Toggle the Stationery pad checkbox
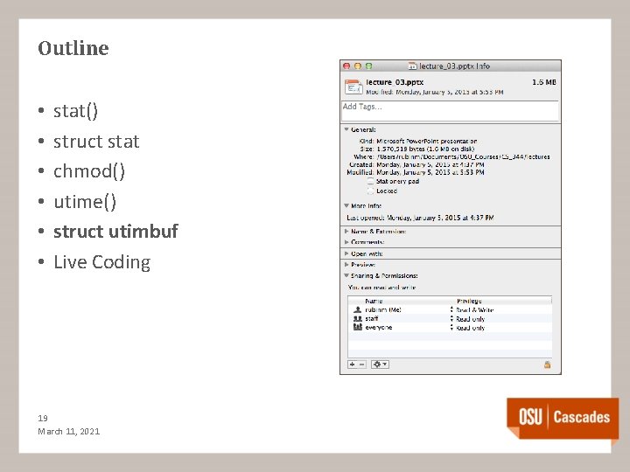 [370, 181]
